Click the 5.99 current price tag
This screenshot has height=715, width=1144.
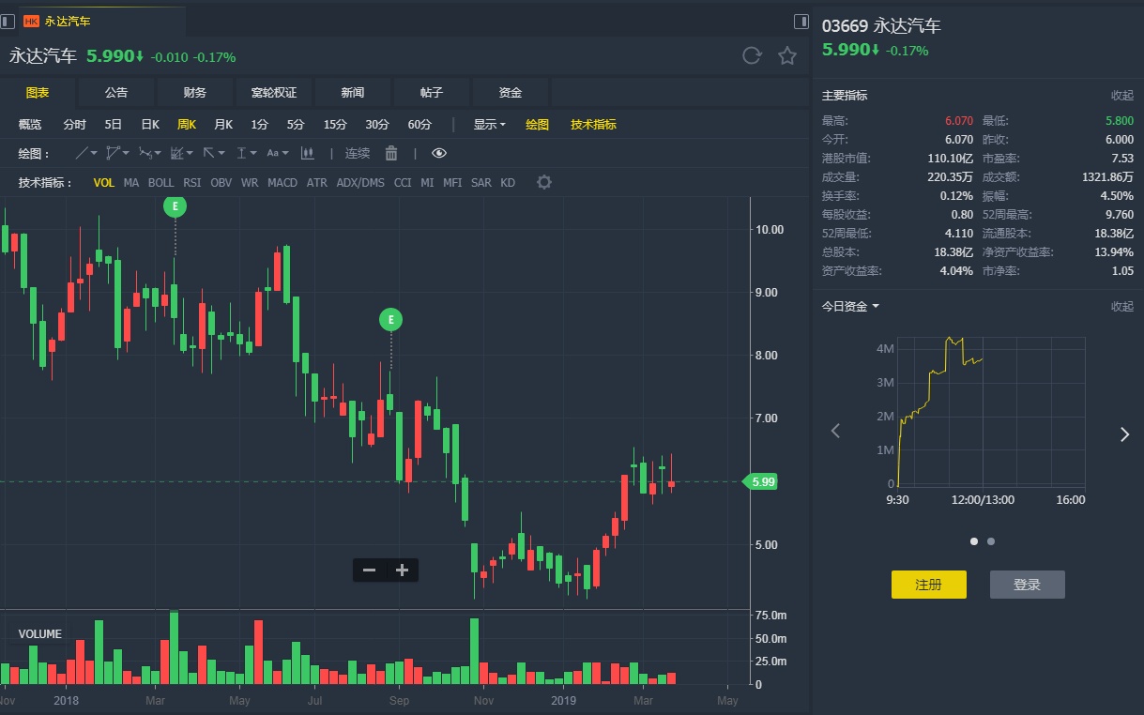click(761, 481)
